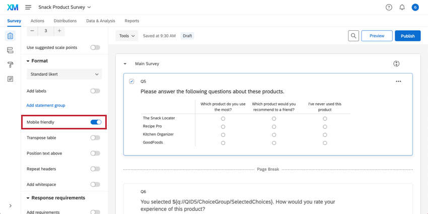Open the user account avatar menu
The height and width of the screenshot is (214, 428).
pos(415,8)
